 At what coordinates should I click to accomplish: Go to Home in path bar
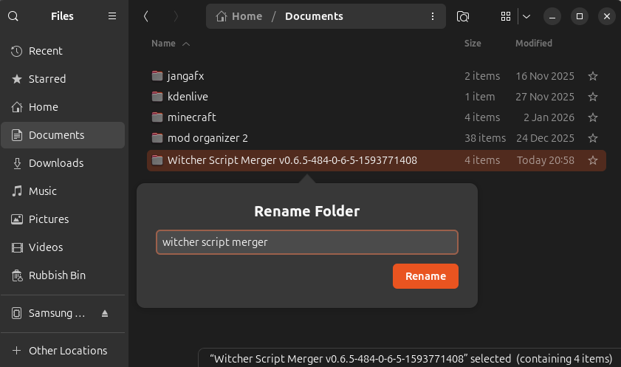(x=239, y=16)
